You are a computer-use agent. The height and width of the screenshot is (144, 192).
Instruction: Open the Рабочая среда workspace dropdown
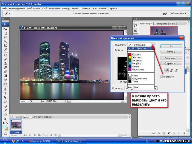[x=178, y=13]
